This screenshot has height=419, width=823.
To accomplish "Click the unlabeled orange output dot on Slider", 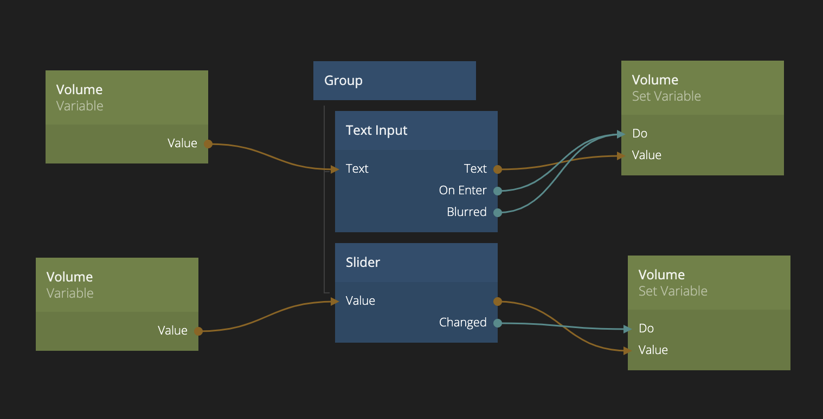I will tap(497, 302).
